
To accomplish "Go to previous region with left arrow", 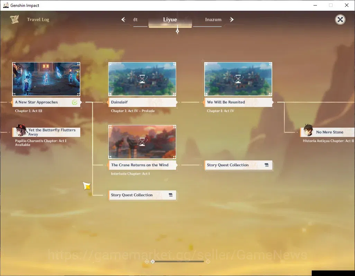I will point(124,20).
